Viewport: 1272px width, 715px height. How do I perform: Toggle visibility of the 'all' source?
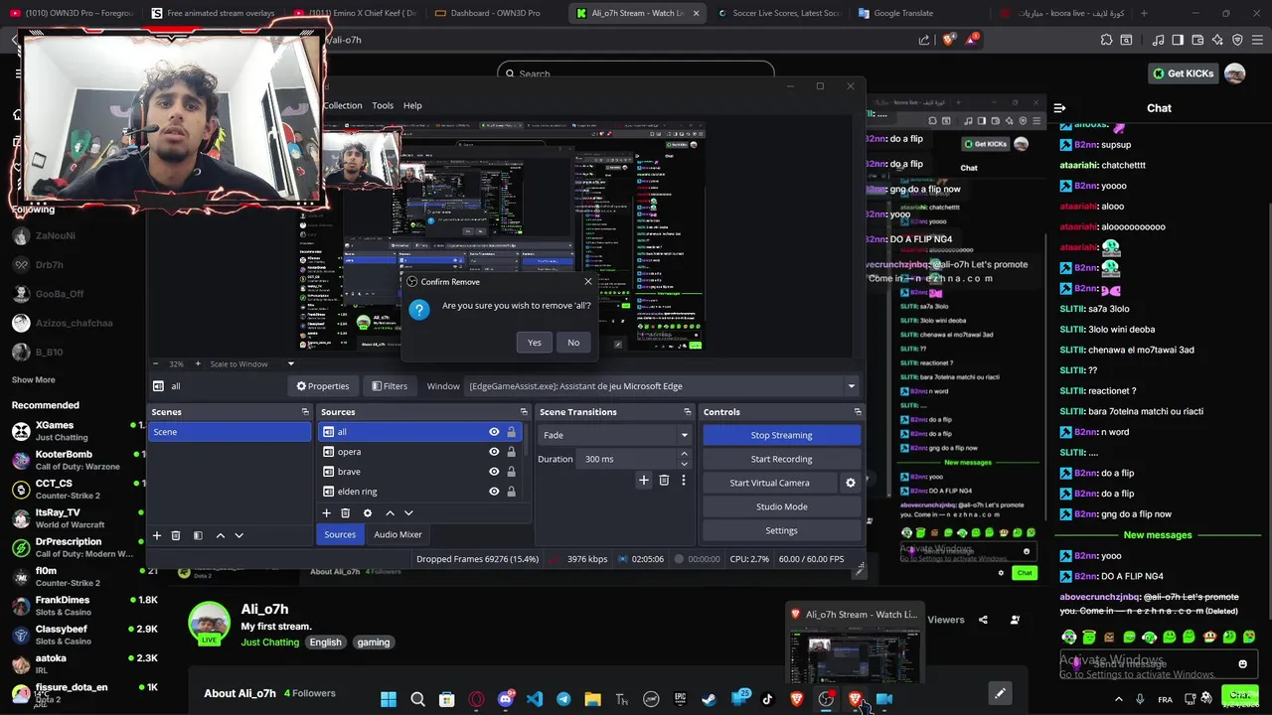(494, 432)
